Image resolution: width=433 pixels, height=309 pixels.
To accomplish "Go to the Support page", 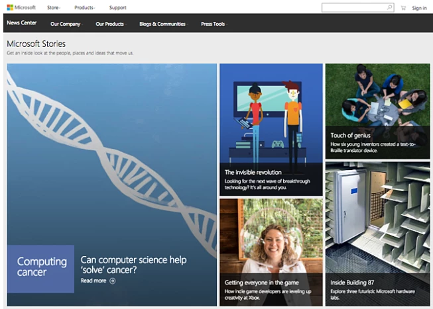I will (x=117, y=8).
